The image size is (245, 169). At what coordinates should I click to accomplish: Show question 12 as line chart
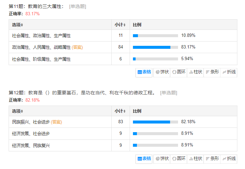[x=229, y=159]
